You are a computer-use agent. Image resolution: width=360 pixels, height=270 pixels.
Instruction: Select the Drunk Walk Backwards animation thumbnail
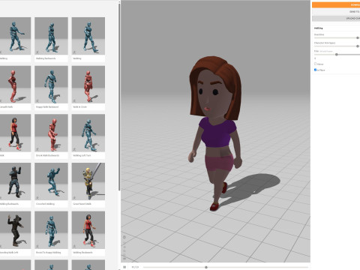click(51, 133)
